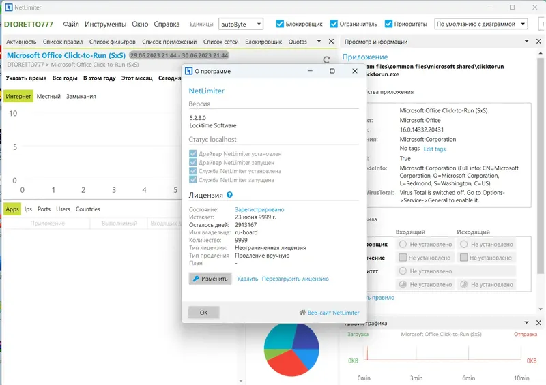This screenshot has height=385, width=546.
Task: Click the Edit tags link
Action: [x=434, y=149]
